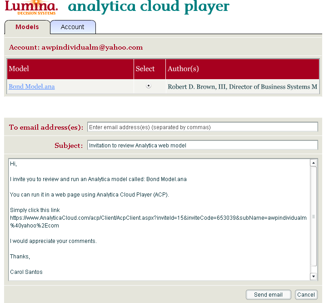This screenshot has width=324, height=303.
Task: Switch to the Models tab
Action: [x=27, y=27]
